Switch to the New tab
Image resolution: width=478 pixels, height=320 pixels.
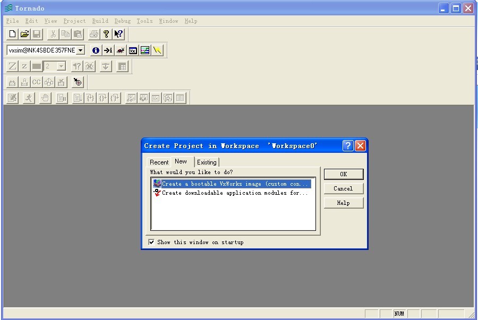tap(182, 161)
